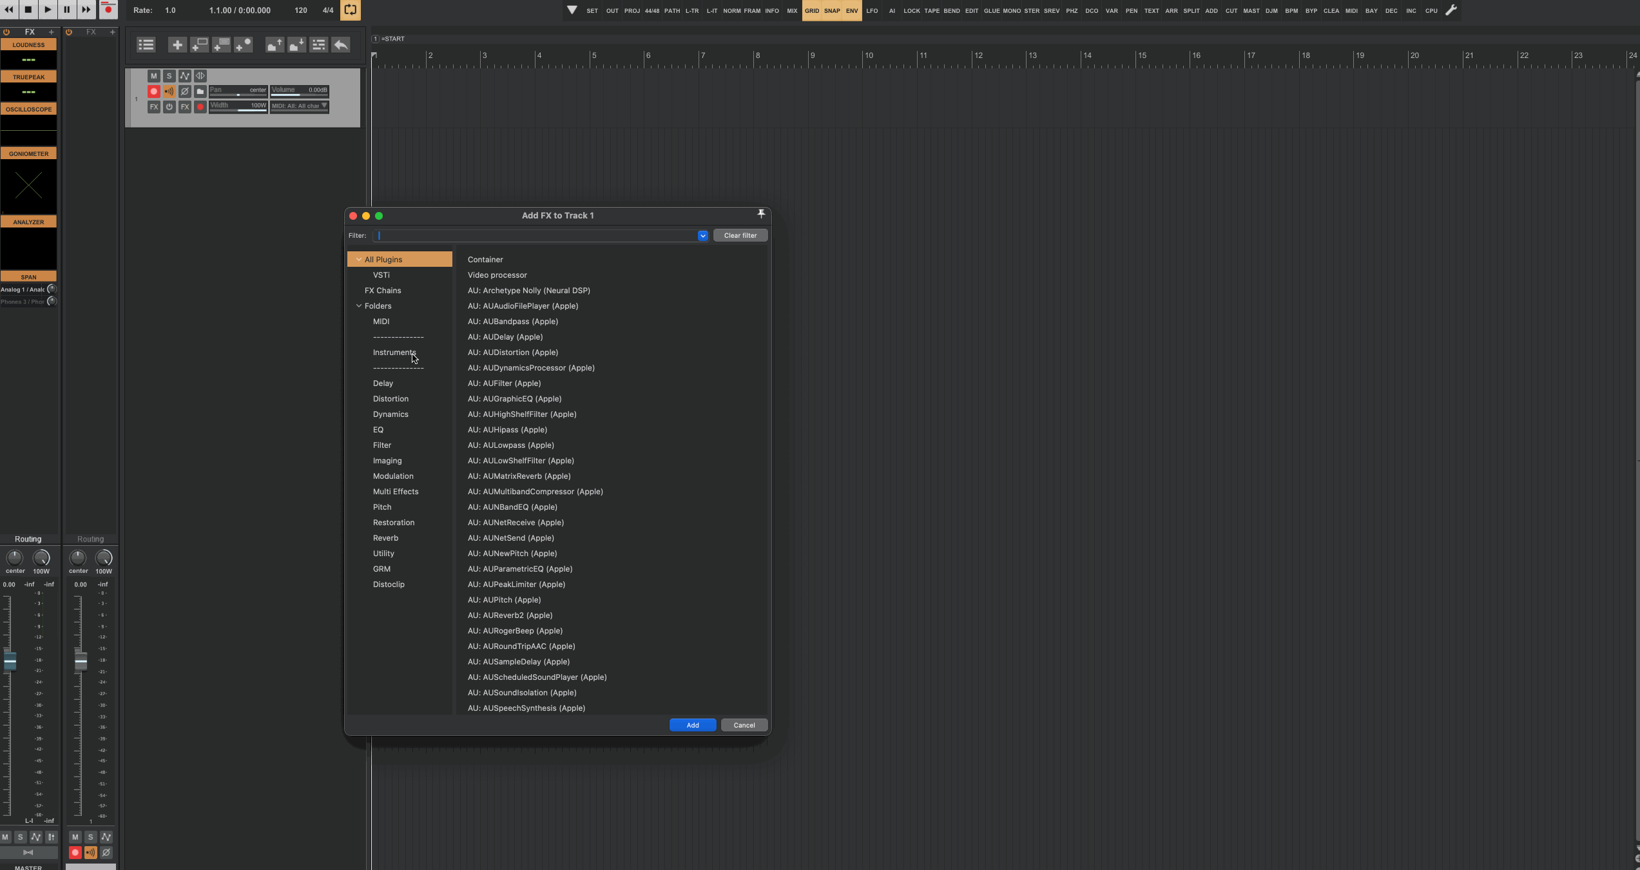Screen dimensions: 1640x870
Task: Toggle input monitoring on track 1 panel
Action: 169,92
